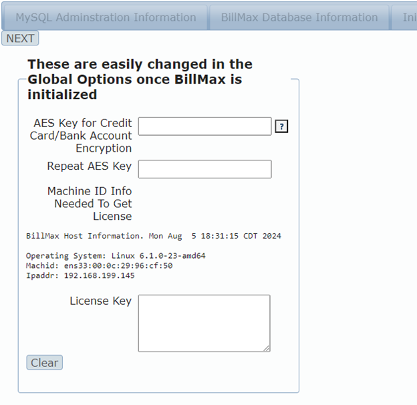Switch to BillMax Database Information tab
Viewport: 417px width, 405px height.
click(x=299, y=17)
